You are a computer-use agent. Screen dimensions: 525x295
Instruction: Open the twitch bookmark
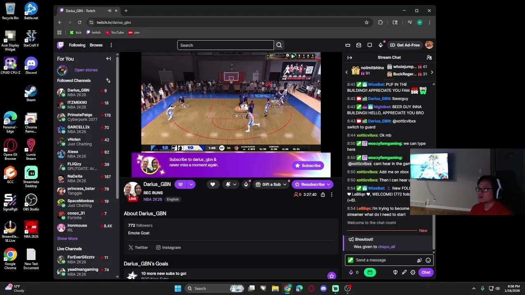tap(93, 32)
